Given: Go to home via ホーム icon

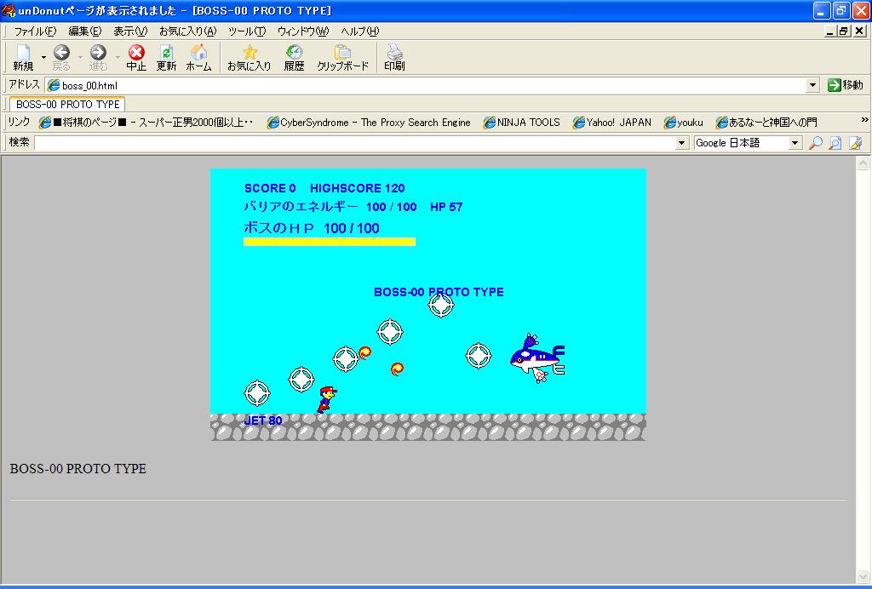Looking at the screenshot, I should click(x=198, y=53).
